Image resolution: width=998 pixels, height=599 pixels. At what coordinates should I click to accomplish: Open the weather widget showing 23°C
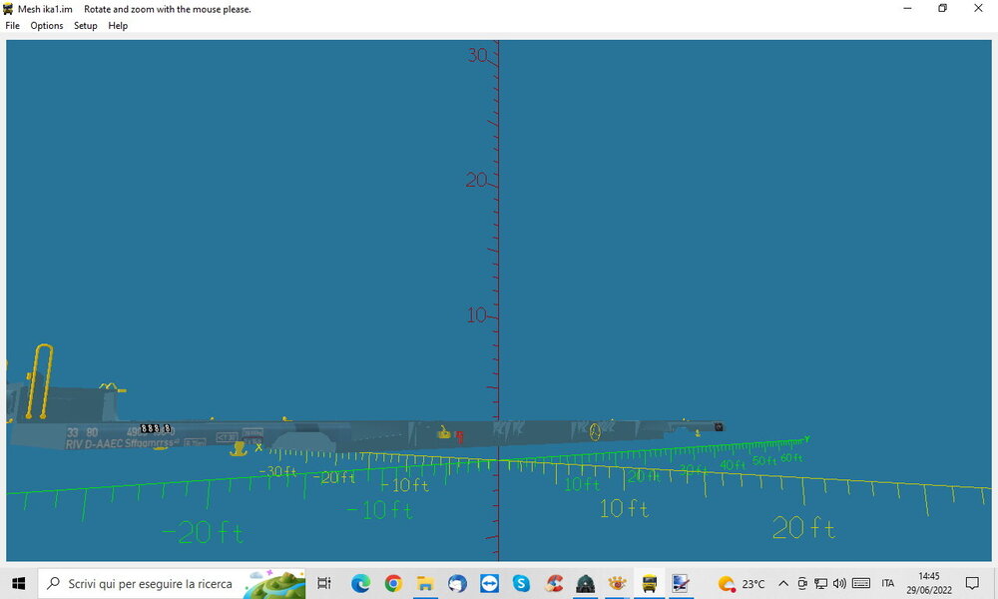[x=741, y=583]
